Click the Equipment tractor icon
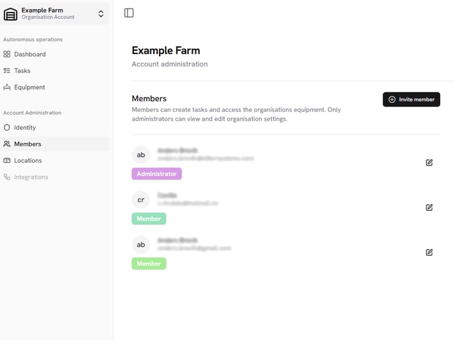 click(x=7, y=87)
